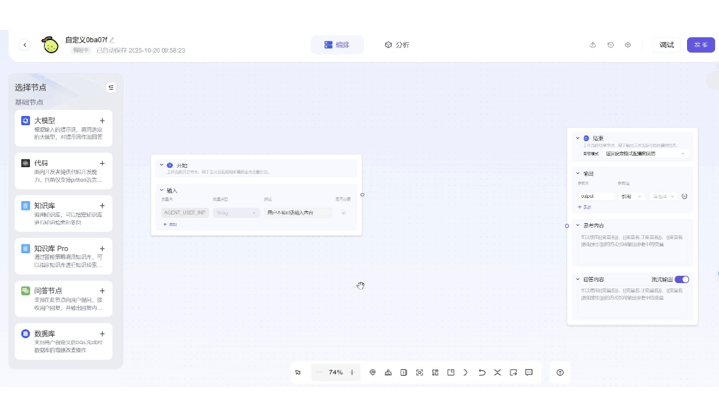Viewport: 719px width, 417px height.
Task: Click the 调试 button
Action: point(666,45)
